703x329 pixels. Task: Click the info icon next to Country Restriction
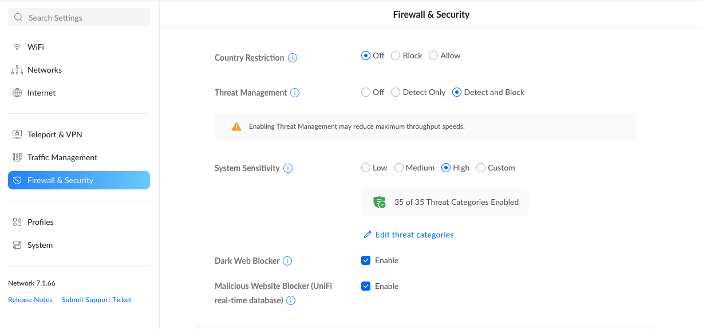click(293, 58)
